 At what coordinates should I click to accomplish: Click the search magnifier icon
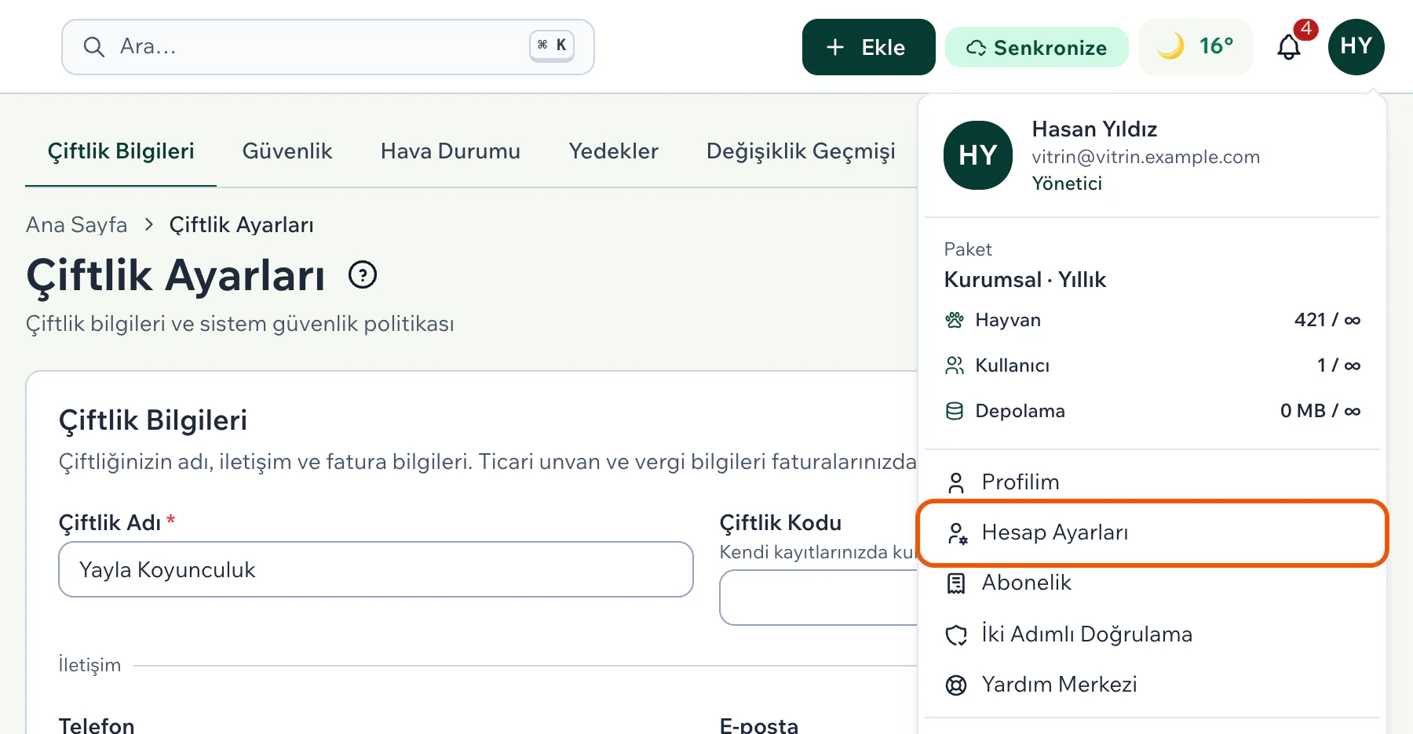pyautogui.click(x=93, y=47)
